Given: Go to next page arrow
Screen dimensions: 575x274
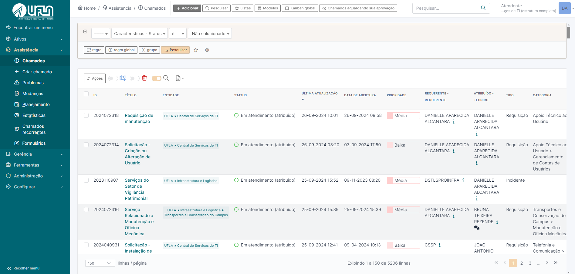Looking at the screenshot, I should tap(547, 262).
